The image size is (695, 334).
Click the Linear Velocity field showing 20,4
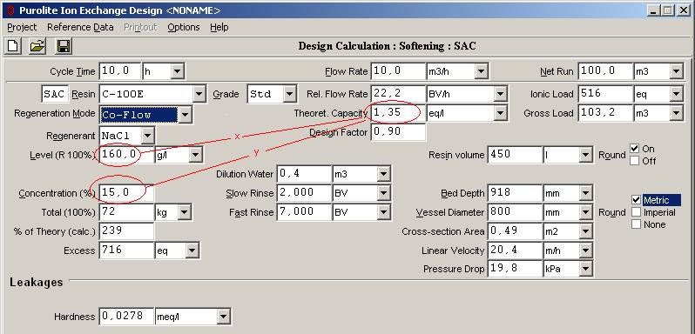tap(515, 250)
